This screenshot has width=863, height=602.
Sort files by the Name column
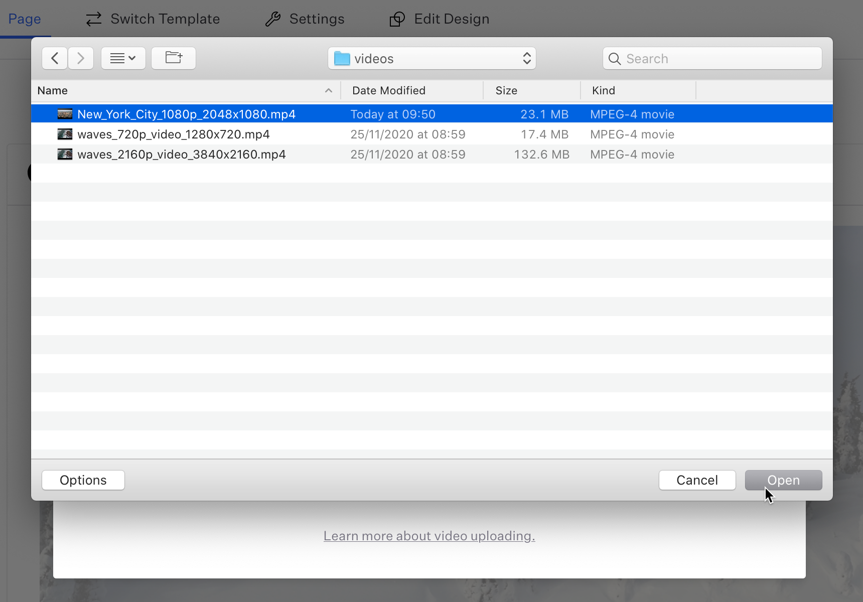(186, 90)
